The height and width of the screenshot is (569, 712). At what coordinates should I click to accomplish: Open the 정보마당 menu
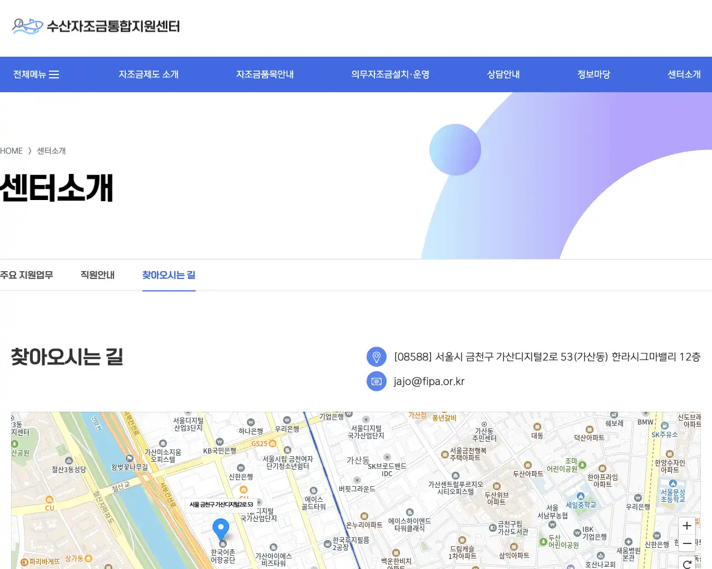(593, 74)
